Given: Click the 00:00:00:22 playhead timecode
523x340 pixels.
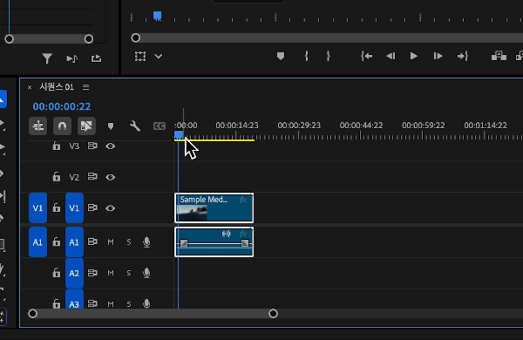Looking at the screenshot, I should point(62,106).
